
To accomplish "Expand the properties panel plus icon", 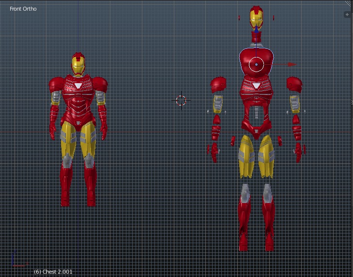I will [x=347, y=15].
